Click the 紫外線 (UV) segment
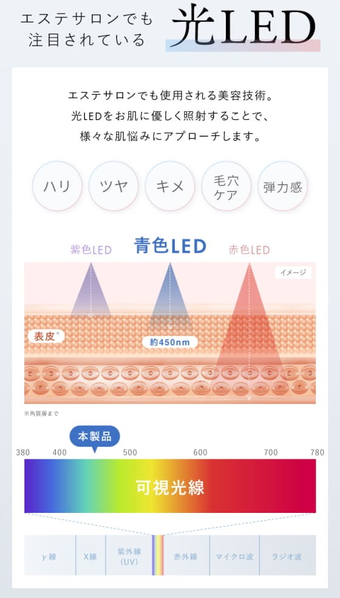This screenshot has height=598, width=340. pyautogui.click(x=129, y=555)
